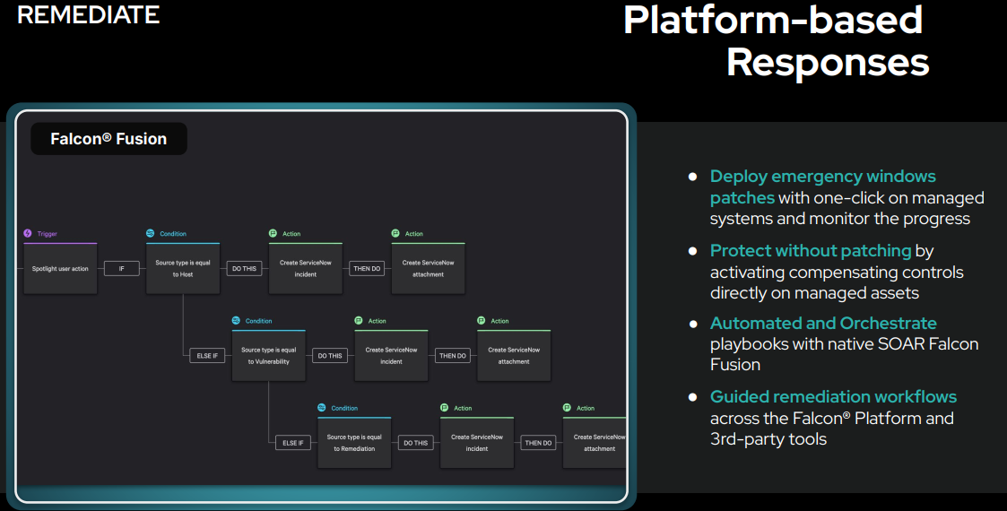The height and width of the screenshot is (511, 1007).
Task: Click the 'Deploy emergency windows patches' text
Action: point(822,186)
